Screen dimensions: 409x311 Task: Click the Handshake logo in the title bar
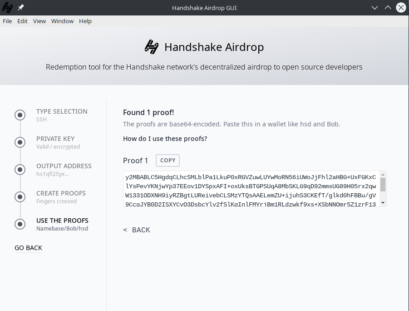[x=7, y=8]
